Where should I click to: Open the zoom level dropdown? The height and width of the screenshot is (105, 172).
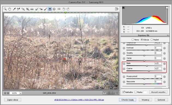[x=20, y=93]
